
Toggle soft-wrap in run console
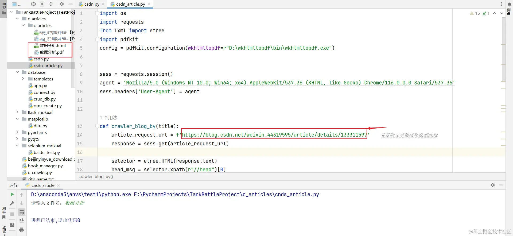(22, 212)
